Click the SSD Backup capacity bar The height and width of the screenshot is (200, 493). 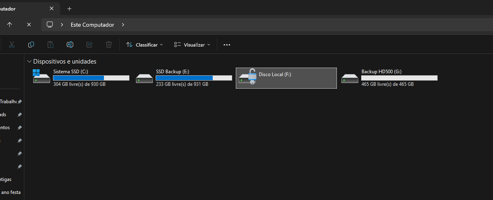tap(194, 78)
